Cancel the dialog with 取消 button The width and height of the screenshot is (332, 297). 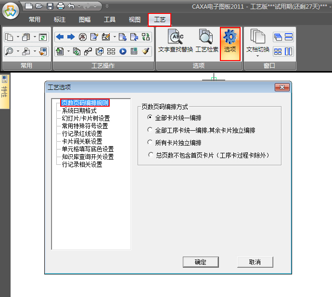pyautogui.click(x=255, y=262)
